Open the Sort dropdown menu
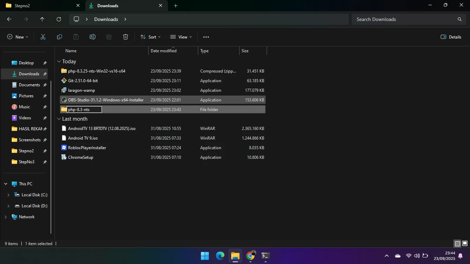 coord(150,37)
